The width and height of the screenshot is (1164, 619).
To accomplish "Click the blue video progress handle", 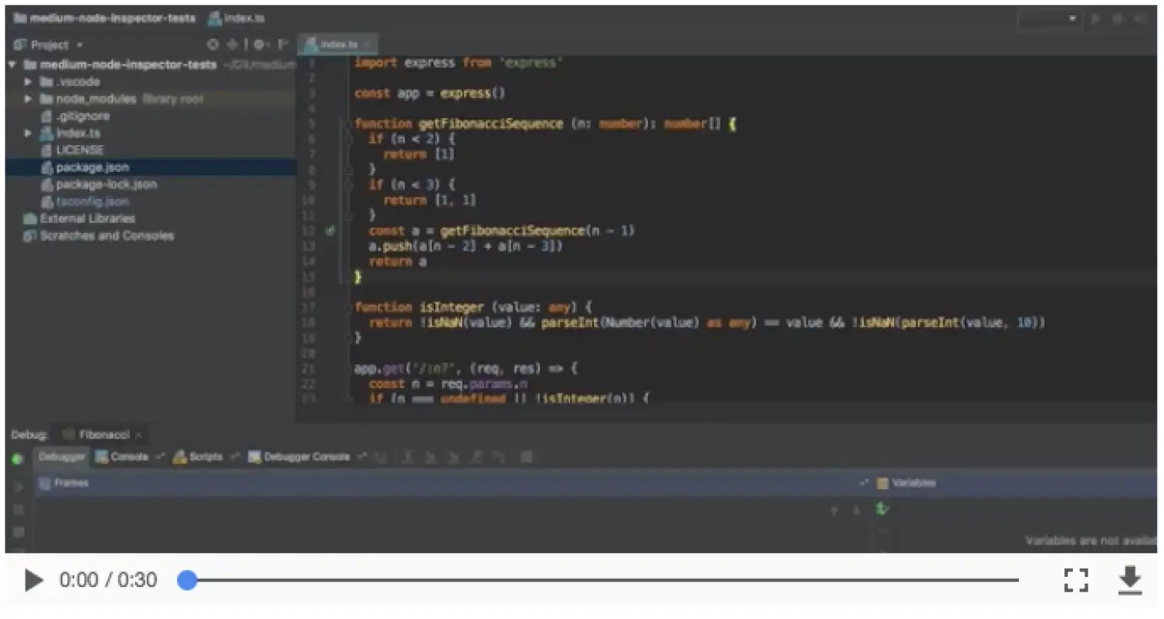I will [x=187, y=580].
